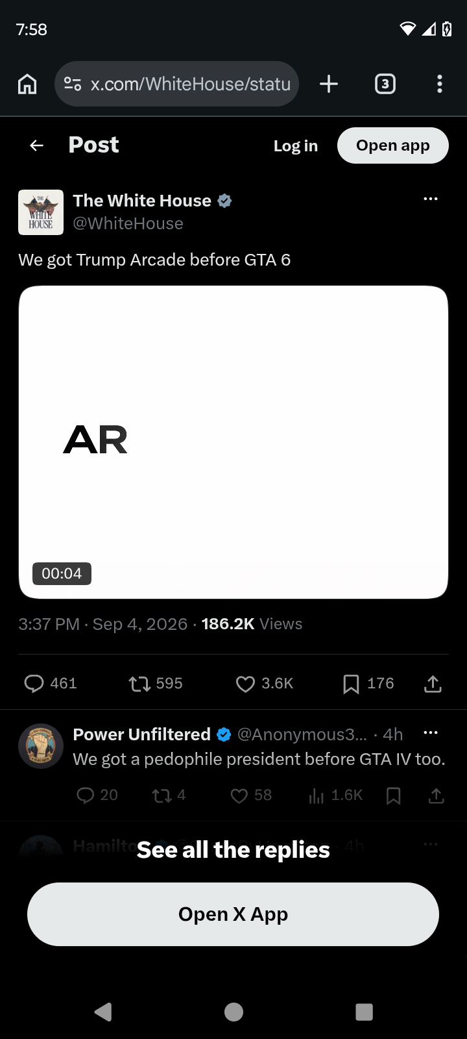Open the tab switcher showing 3 tabs

point(385,84)
